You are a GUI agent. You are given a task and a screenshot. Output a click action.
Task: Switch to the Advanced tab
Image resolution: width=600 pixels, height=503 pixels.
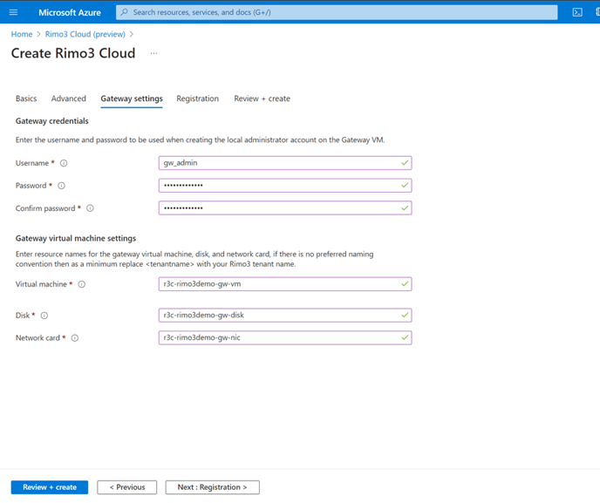[69, 99]
